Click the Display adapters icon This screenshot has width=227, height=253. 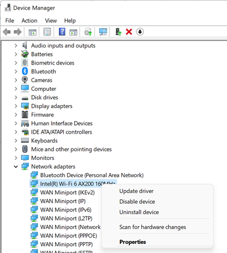click(25, 106)
